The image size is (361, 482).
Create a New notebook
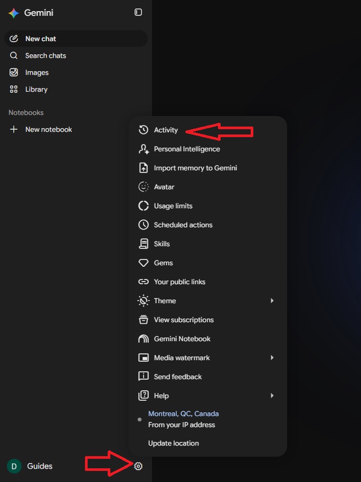[x=76, y=129]
